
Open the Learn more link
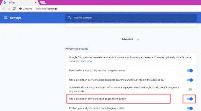pos(86,61)
